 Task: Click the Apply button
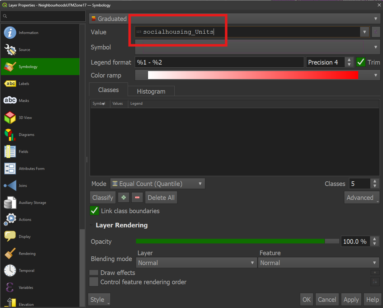coord(351,300)
